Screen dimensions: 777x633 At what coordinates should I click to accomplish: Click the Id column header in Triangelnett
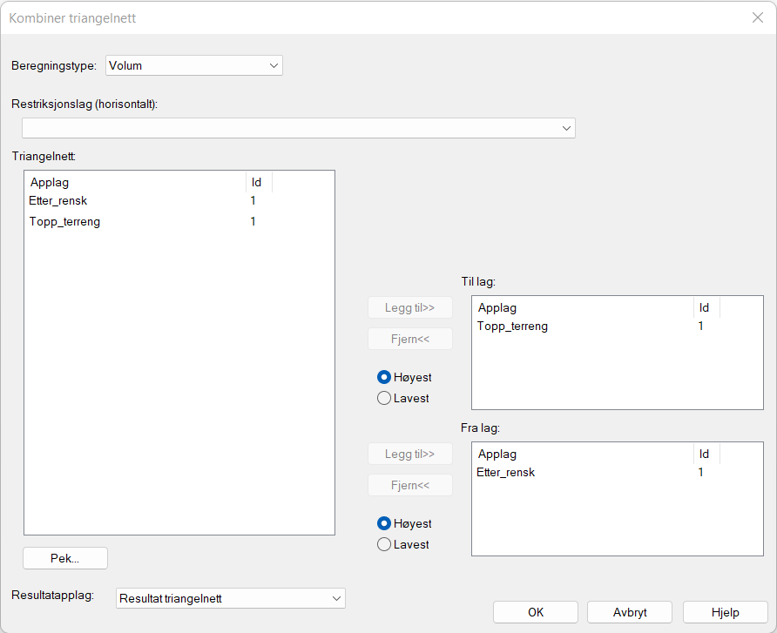(259, 182)
